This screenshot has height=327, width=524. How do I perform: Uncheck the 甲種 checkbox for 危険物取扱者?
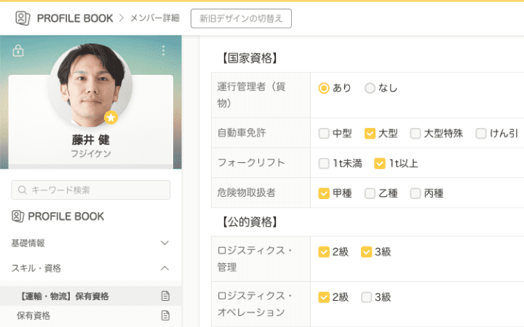coord(324,193)
